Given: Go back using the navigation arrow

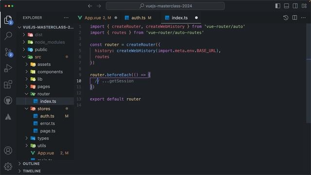Looking at the screenshot, I should coord(90,6).
